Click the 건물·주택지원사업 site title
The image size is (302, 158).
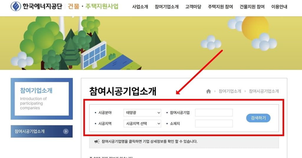[93, 6]
